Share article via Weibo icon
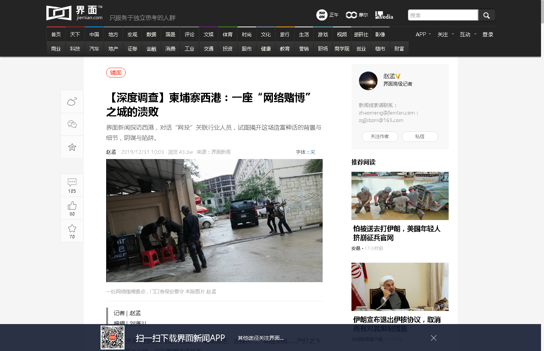 72,101
